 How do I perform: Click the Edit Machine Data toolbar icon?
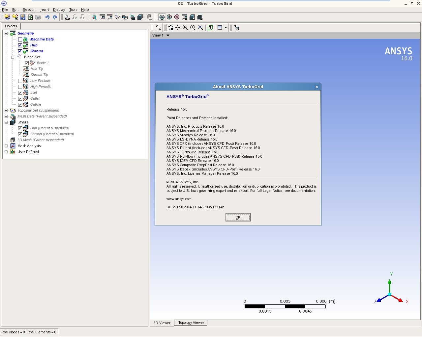[x=95, y=17]
